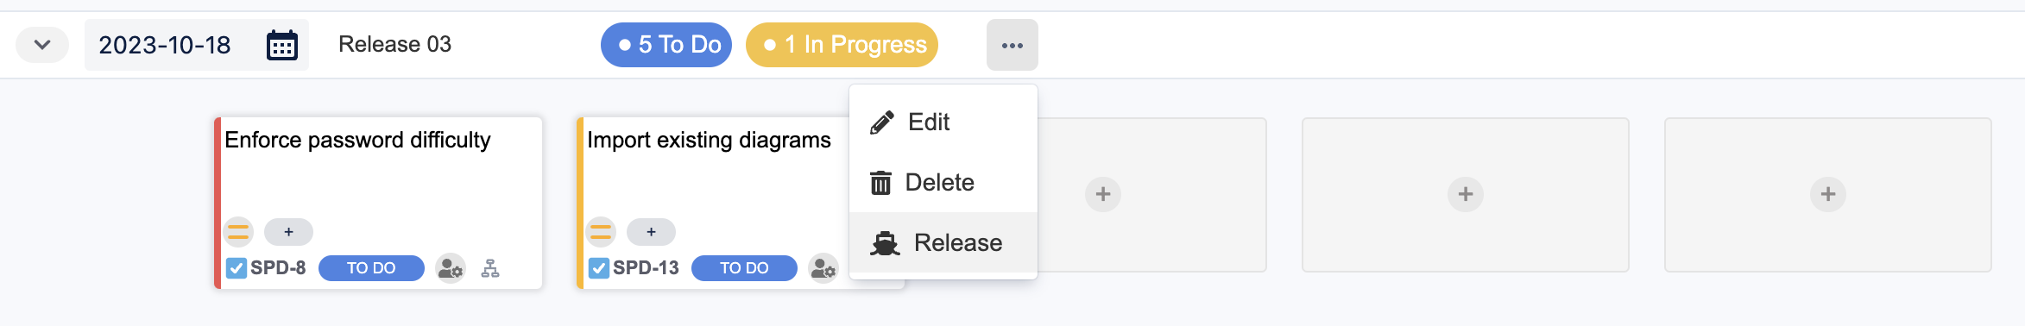2025x326 pixels.
Task: Click the pencil edit icon
Action: (x=881, y=122)
